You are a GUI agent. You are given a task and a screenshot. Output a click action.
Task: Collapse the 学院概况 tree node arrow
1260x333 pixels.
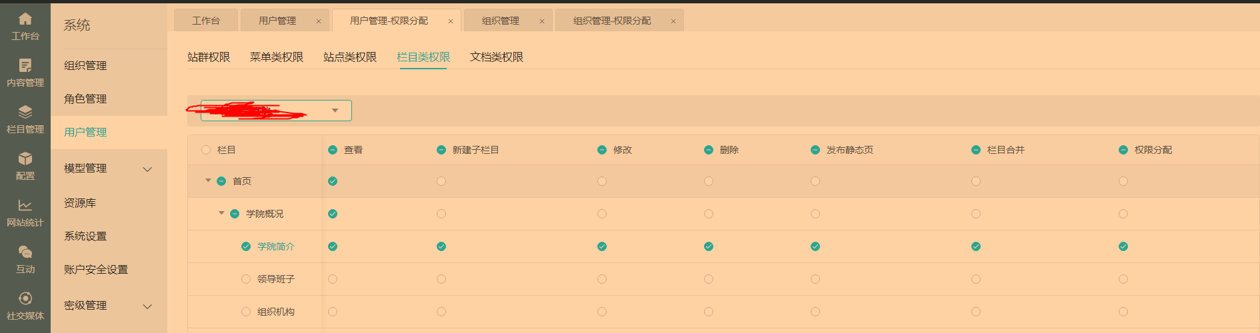pyautogui.click(x=221, y=213)
